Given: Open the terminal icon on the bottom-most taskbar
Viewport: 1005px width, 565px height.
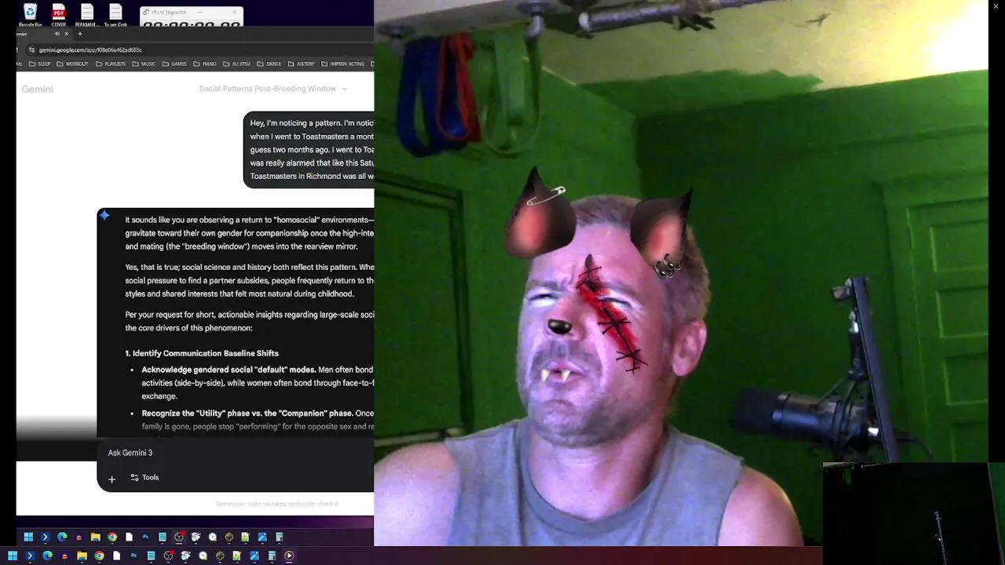Looking at the screenshot, I should click(31, 556).
